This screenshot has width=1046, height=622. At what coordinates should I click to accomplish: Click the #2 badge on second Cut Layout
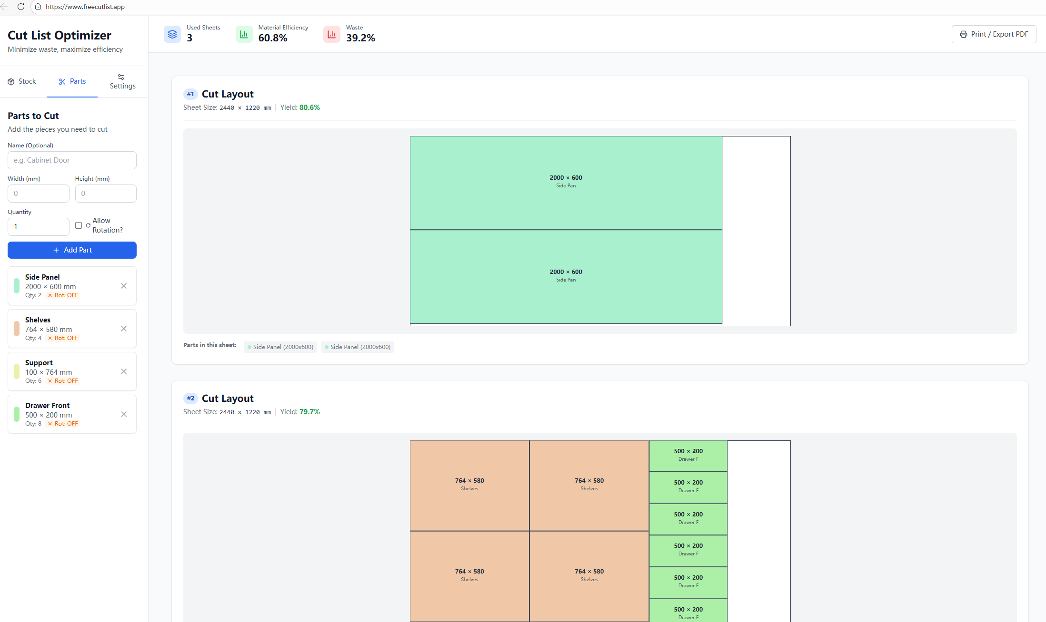point(190,398)
